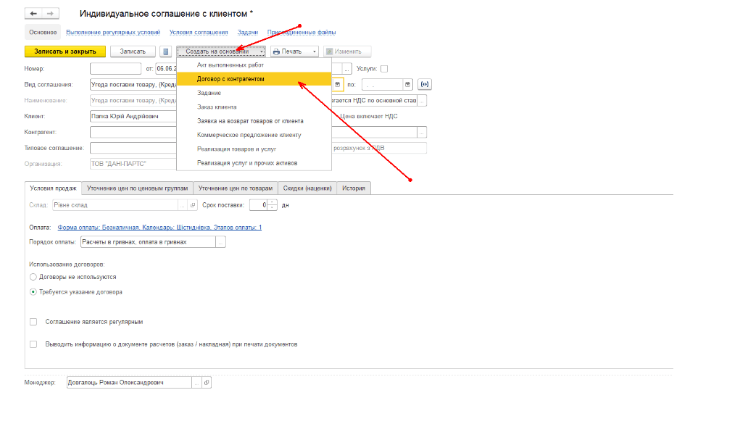
Task: Click the back navigation arrow
Action: click(x=33, y=14)
